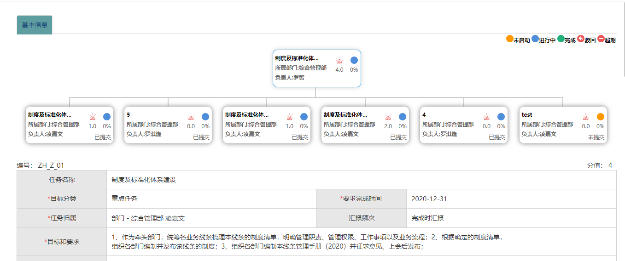
Task: Click the orange 未启动 legend dot
Action: tap(509, 39)
